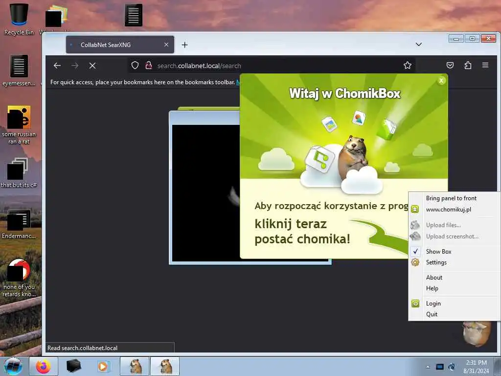Click the first ChomikBox hamster taskbar button
The image size is (501, 376).
coord(135,366)
